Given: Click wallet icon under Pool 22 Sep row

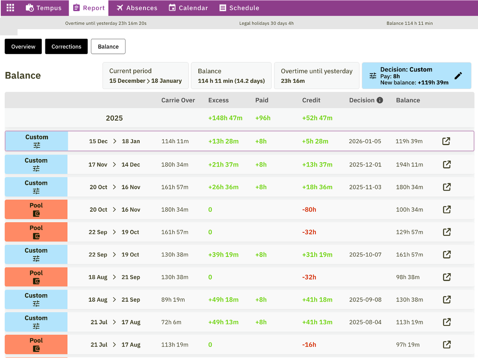Looking at the screenshot, I should (x=36, y=236).
